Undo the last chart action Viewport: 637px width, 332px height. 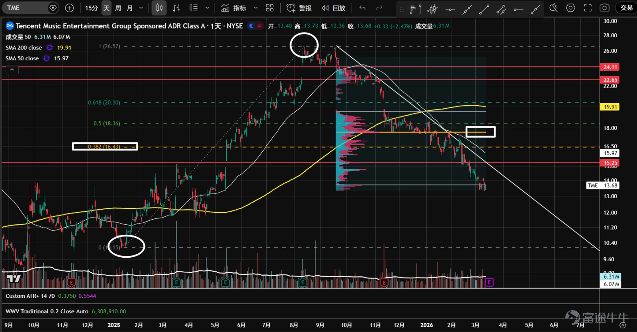point(362,8)
